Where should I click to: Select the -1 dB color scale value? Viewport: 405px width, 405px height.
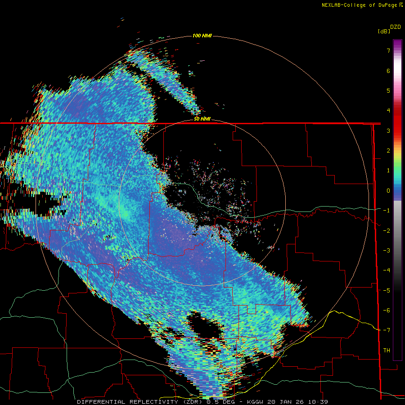coord(387,211)
